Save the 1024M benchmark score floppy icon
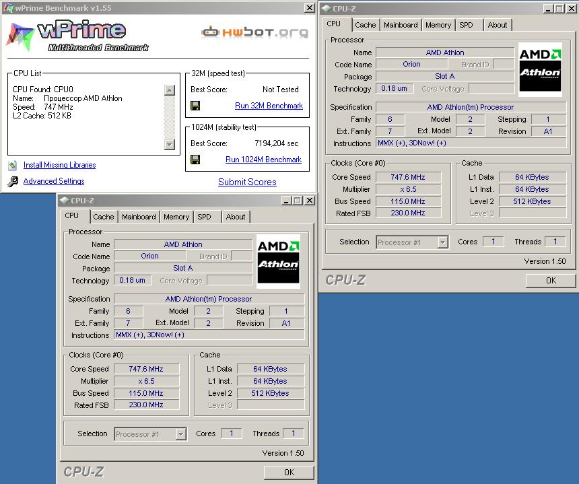Screen dimensions: 579x484 click(x=195, y=160)
